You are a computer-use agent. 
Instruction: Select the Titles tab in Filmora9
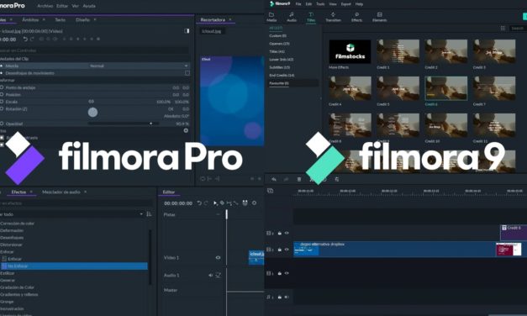(311, 17)
